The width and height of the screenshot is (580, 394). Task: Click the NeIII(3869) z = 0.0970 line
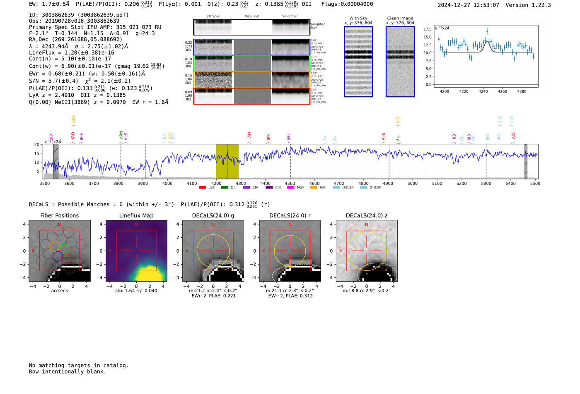pyautogui.click(x=99, y=102)
